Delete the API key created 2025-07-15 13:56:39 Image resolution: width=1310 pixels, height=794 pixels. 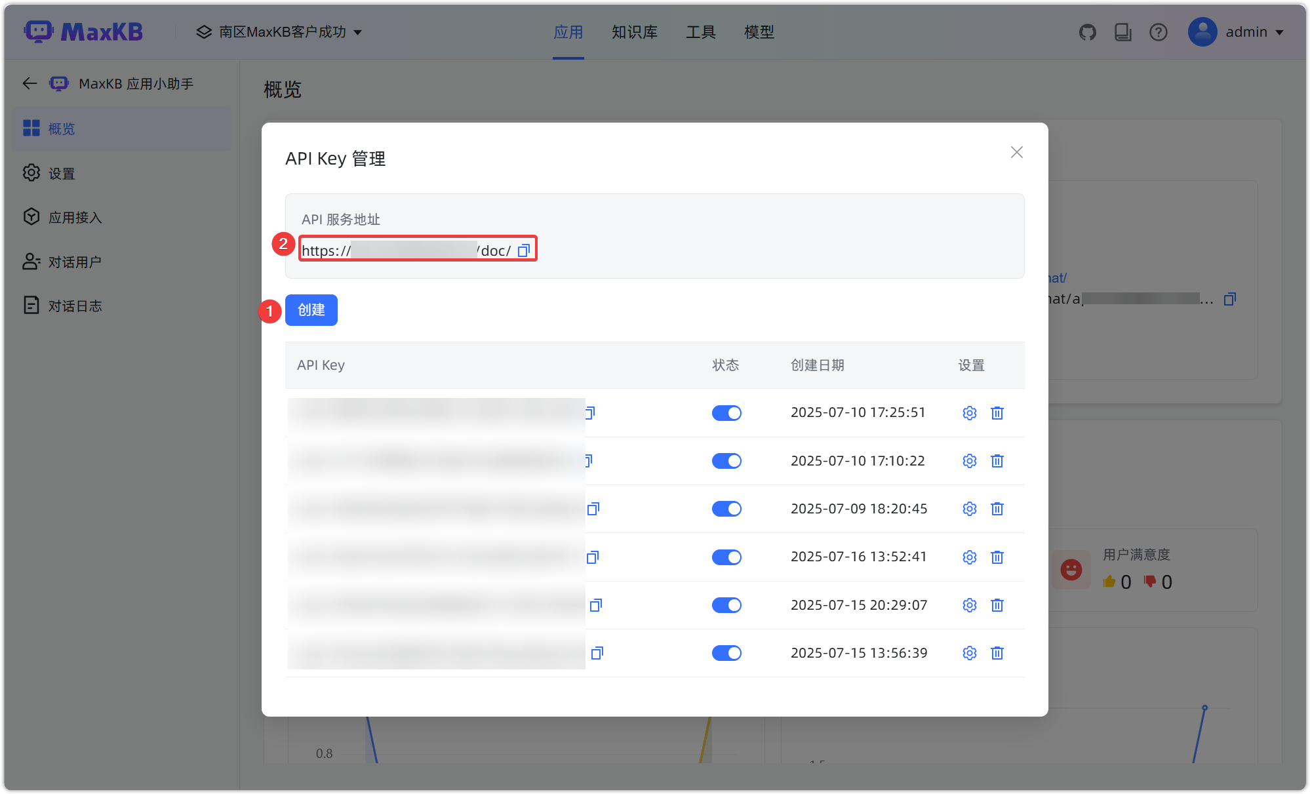coord(997,653)
